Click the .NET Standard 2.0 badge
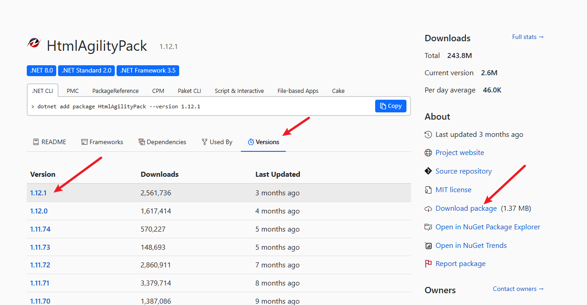 [86, 71]
